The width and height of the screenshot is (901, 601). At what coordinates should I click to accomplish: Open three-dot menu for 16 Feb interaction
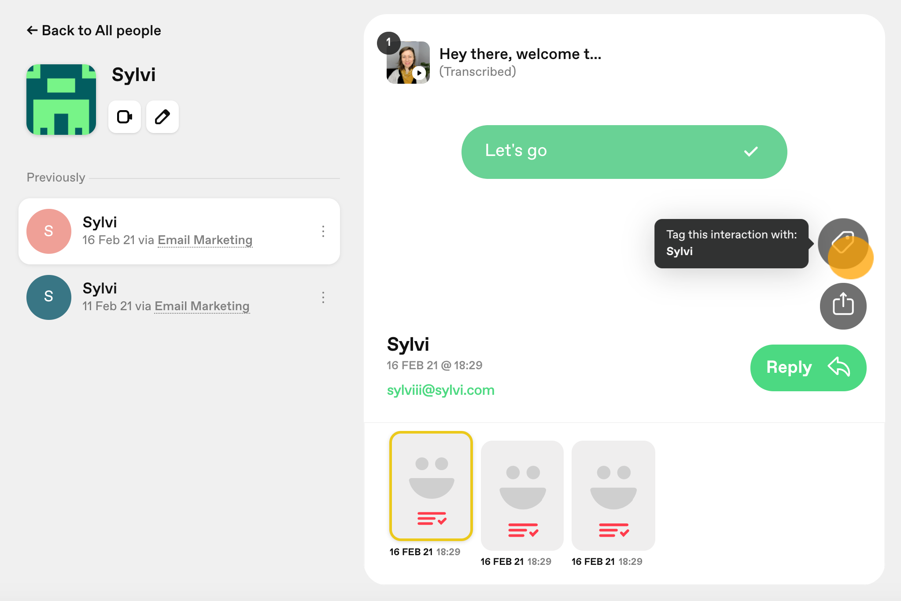[323, 231]
